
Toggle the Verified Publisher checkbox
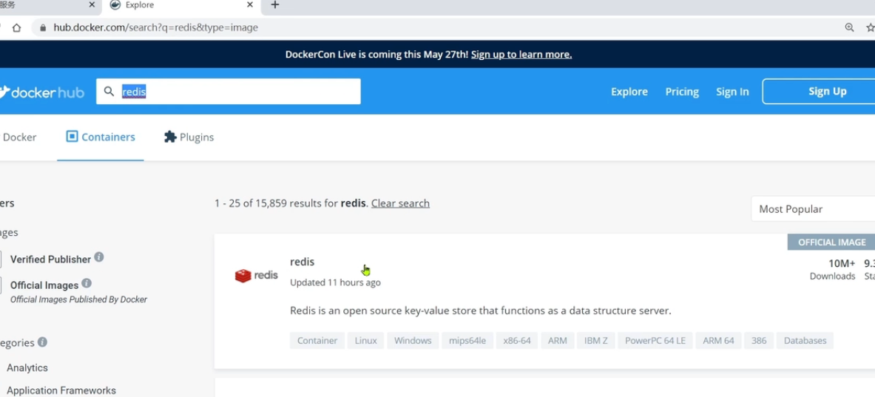0,259
